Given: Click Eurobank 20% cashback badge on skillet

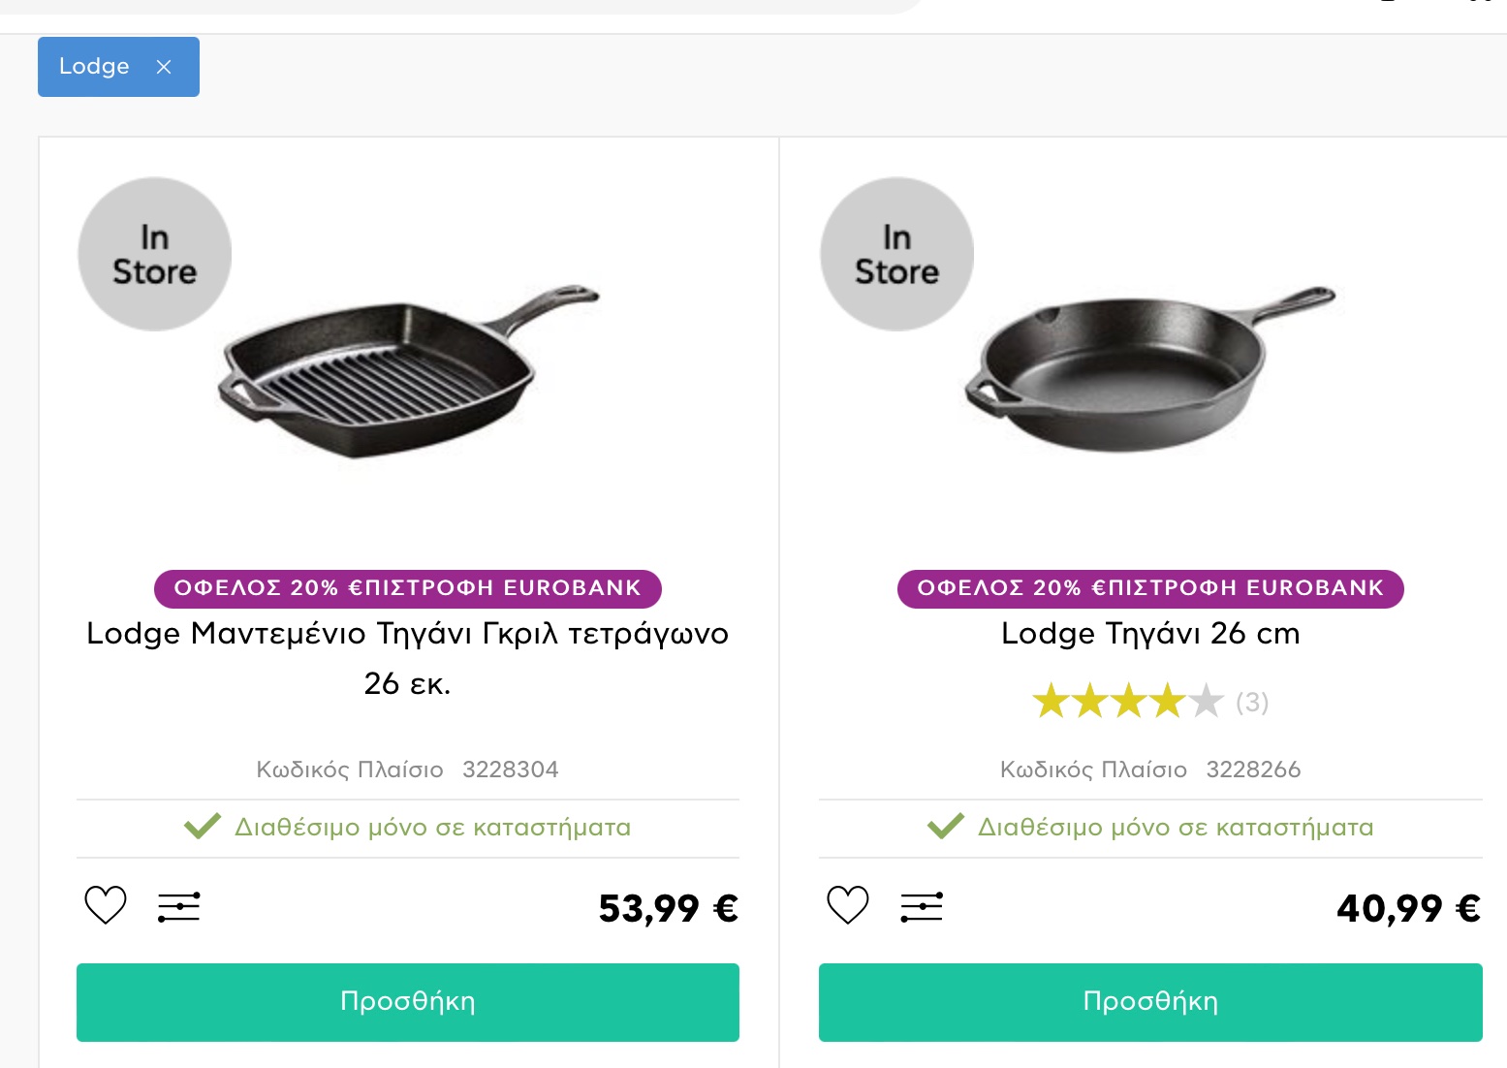Looking at the screenshot, I should pos(1150,588).
